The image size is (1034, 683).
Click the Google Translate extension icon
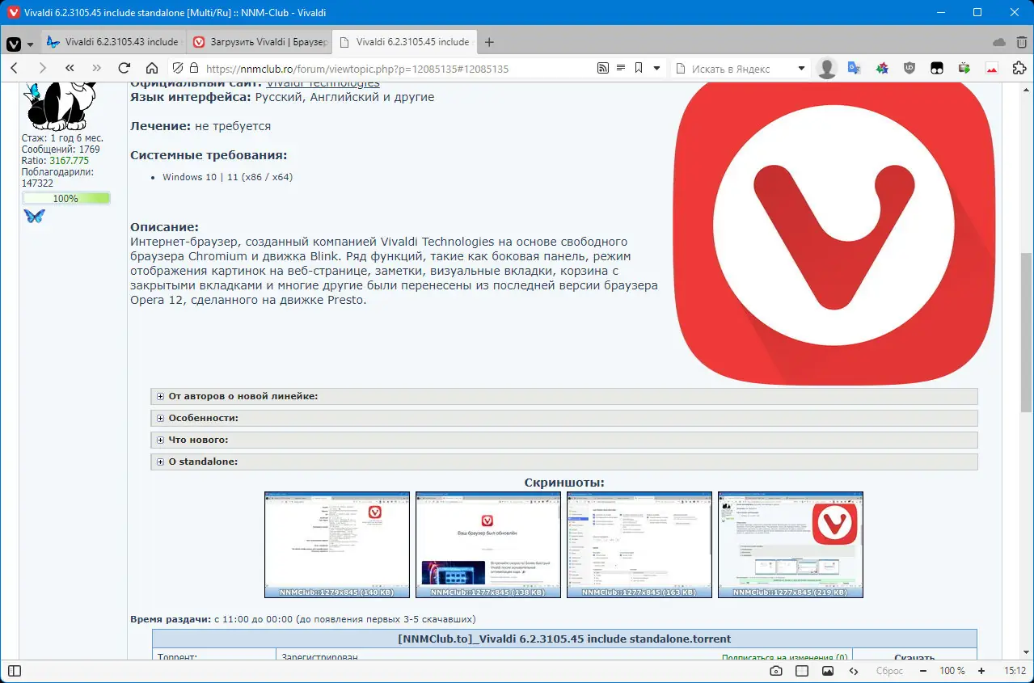click(x=854, y=69)
